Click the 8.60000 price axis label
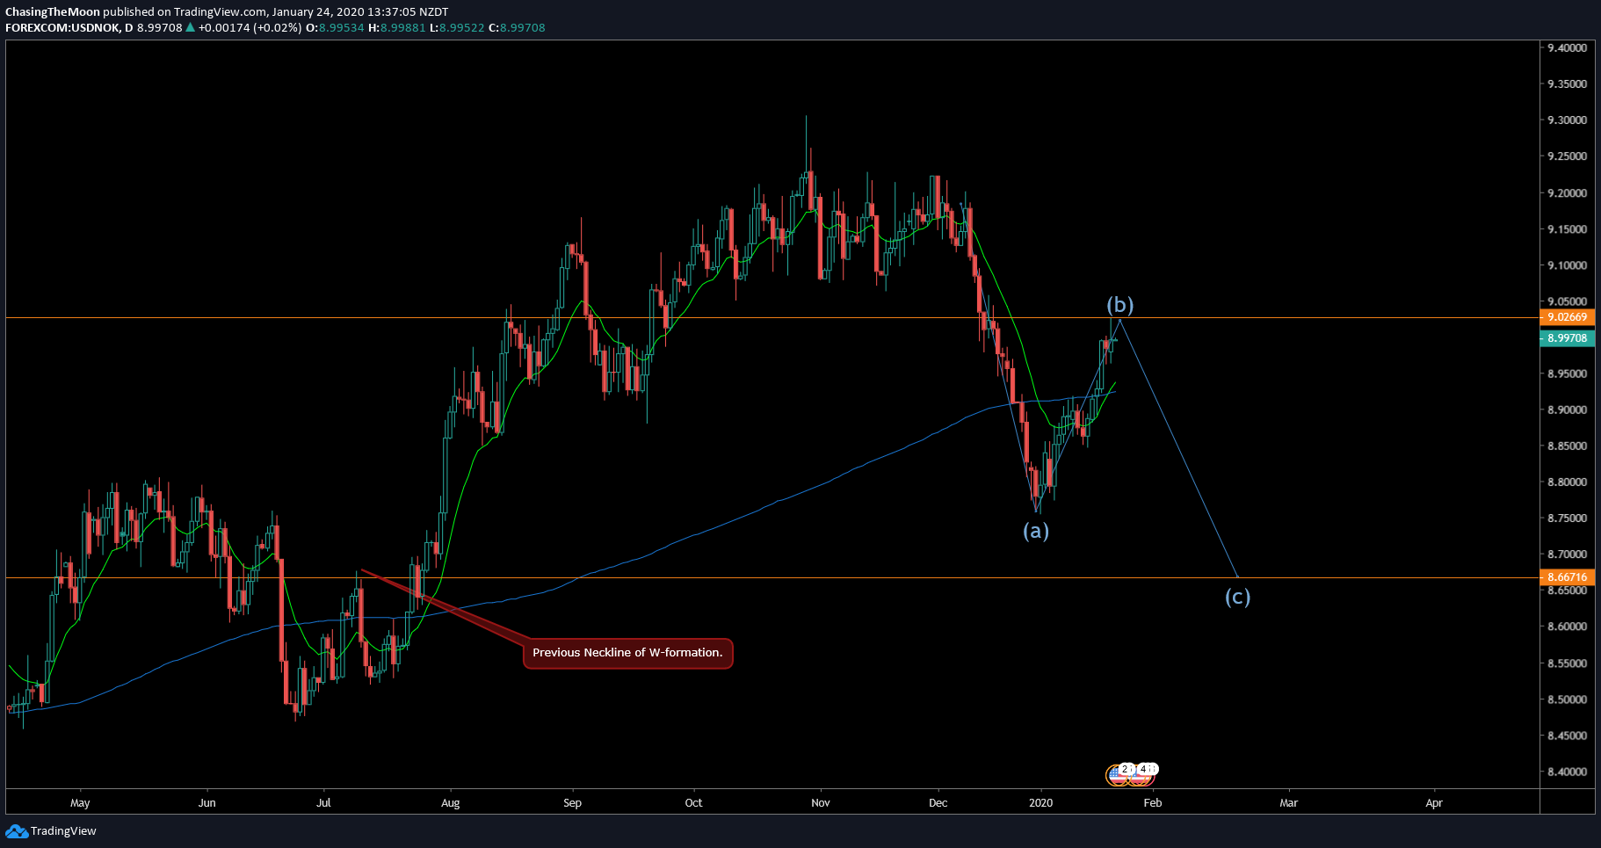 pos(1567,627)
